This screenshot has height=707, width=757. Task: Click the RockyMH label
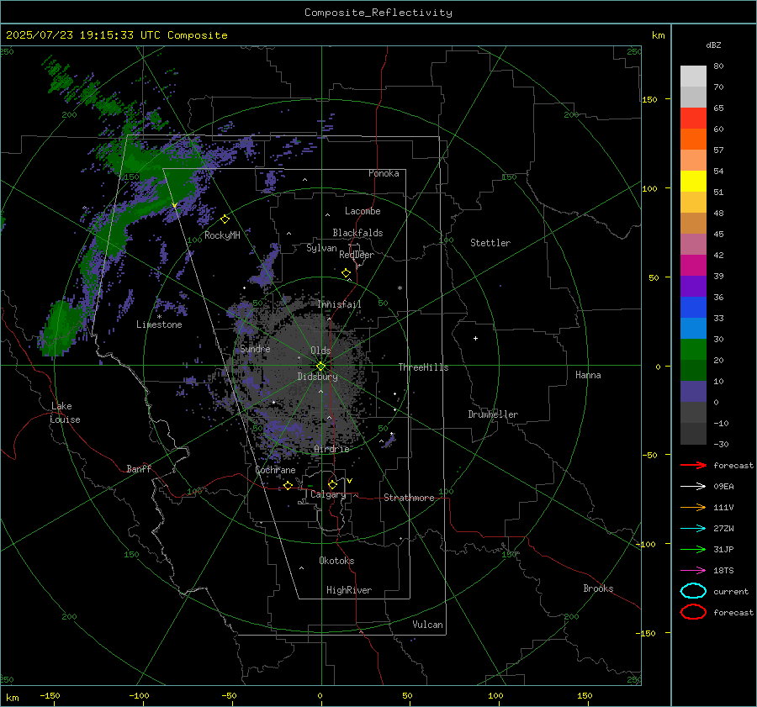coord(222,235)
